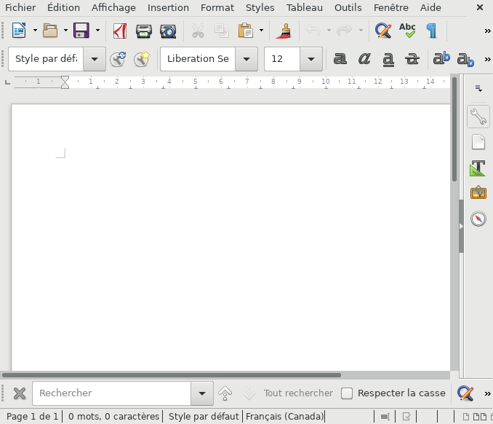The image size is (493, 424).
Task: Enable the Respecter la casse checkbox
Action: [x=347, y=393]
